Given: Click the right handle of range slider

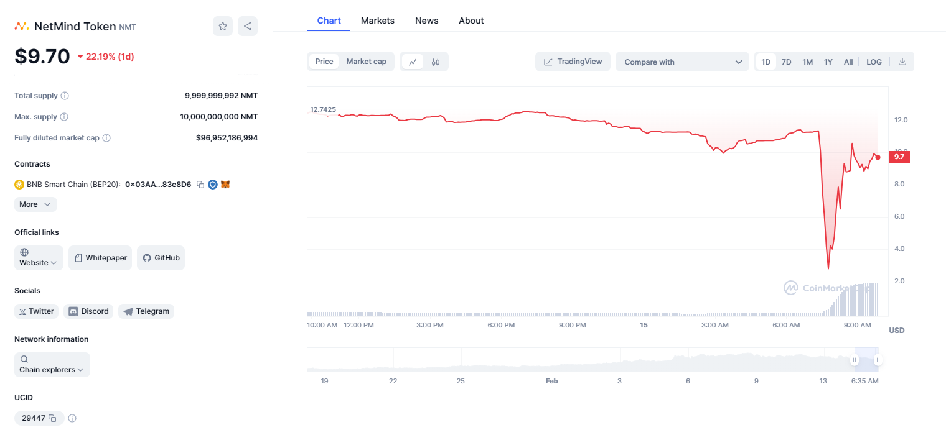Looking at the screenshot, I should coord(878,360).
